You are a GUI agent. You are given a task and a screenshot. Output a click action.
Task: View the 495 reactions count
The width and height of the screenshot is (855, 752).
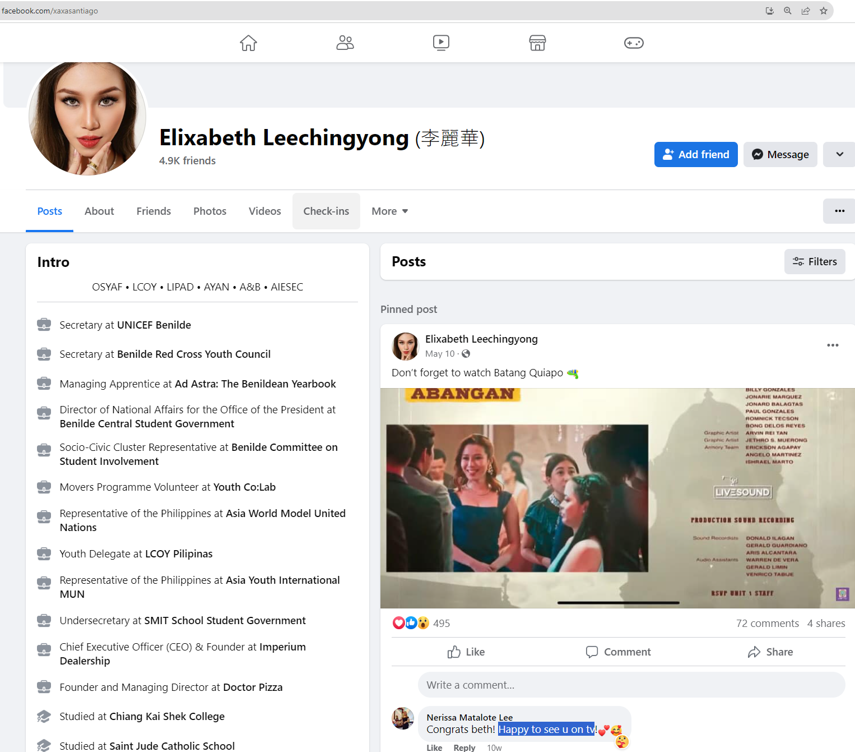pyautogui.click(x=442, y=623)
